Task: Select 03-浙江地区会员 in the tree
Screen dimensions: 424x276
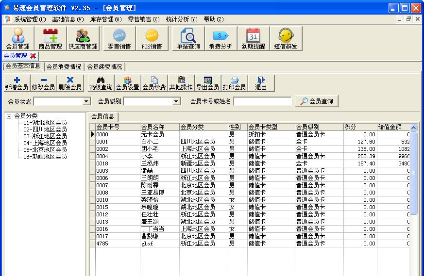Action: [x=45, y=136]
